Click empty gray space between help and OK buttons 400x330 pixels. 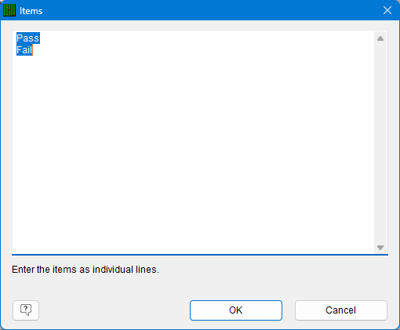click(115, 310)
